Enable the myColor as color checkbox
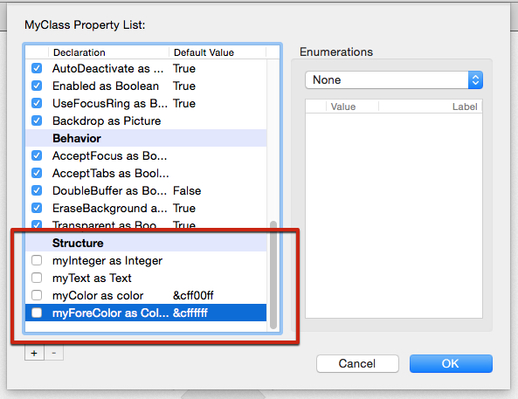 coord(37,295)
